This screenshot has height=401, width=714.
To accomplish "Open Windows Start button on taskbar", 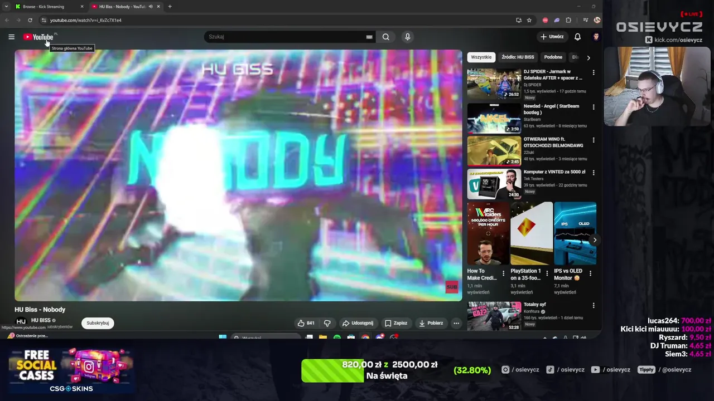I will [x=223, y=337].
